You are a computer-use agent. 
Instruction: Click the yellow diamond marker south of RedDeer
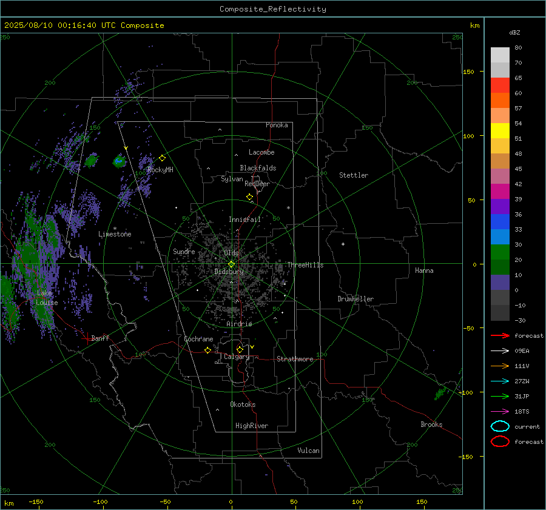pos(249,197)
